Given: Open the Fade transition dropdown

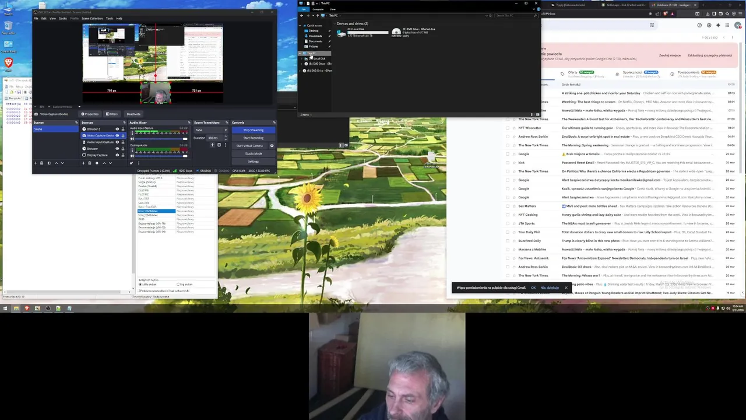Looking at the screenshot, I should click(211, 130).
